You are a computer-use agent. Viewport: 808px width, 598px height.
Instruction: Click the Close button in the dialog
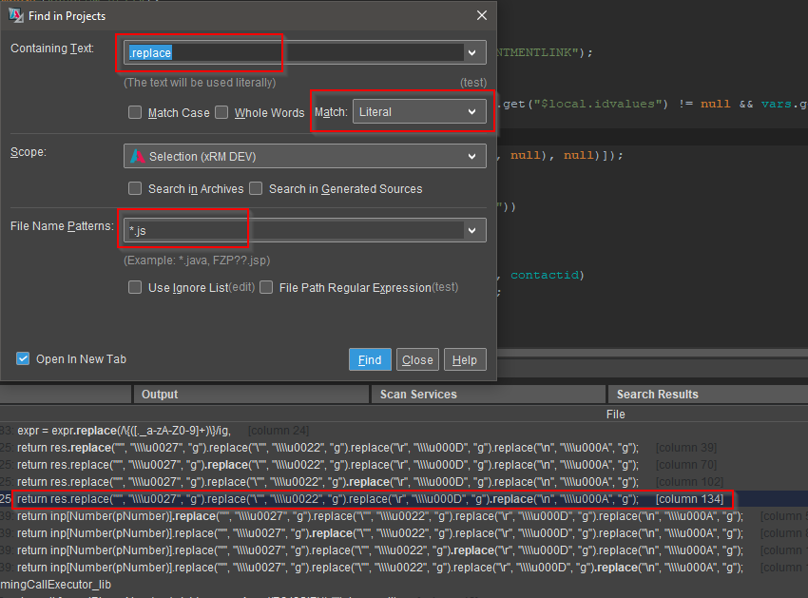417,359
